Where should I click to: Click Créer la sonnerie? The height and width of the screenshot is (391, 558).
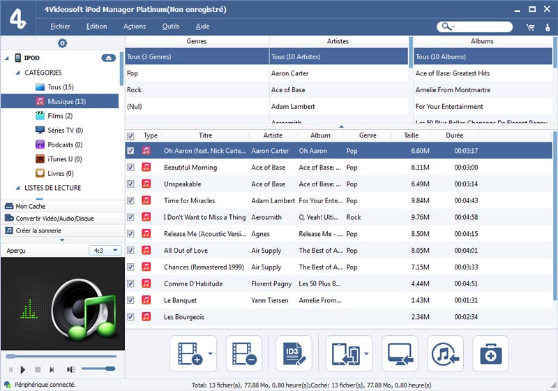38,230
